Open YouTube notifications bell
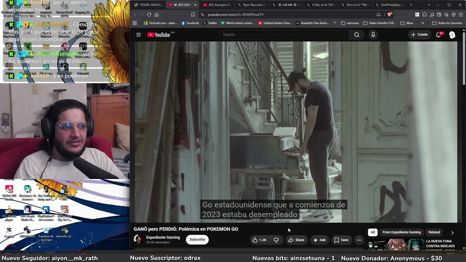Image resolution: width=466 pixels, height=262 pixels. point(439,35)
